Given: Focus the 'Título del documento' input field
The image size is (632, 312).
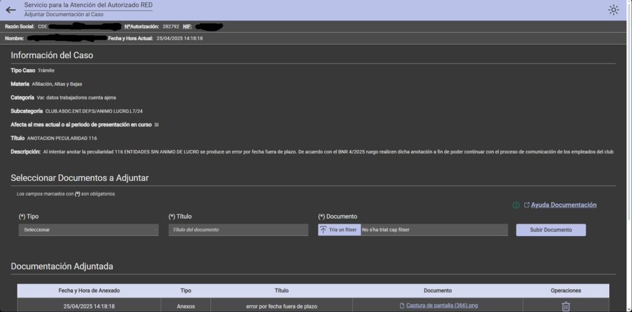Looking at the screenshot, I should [238, 230].
